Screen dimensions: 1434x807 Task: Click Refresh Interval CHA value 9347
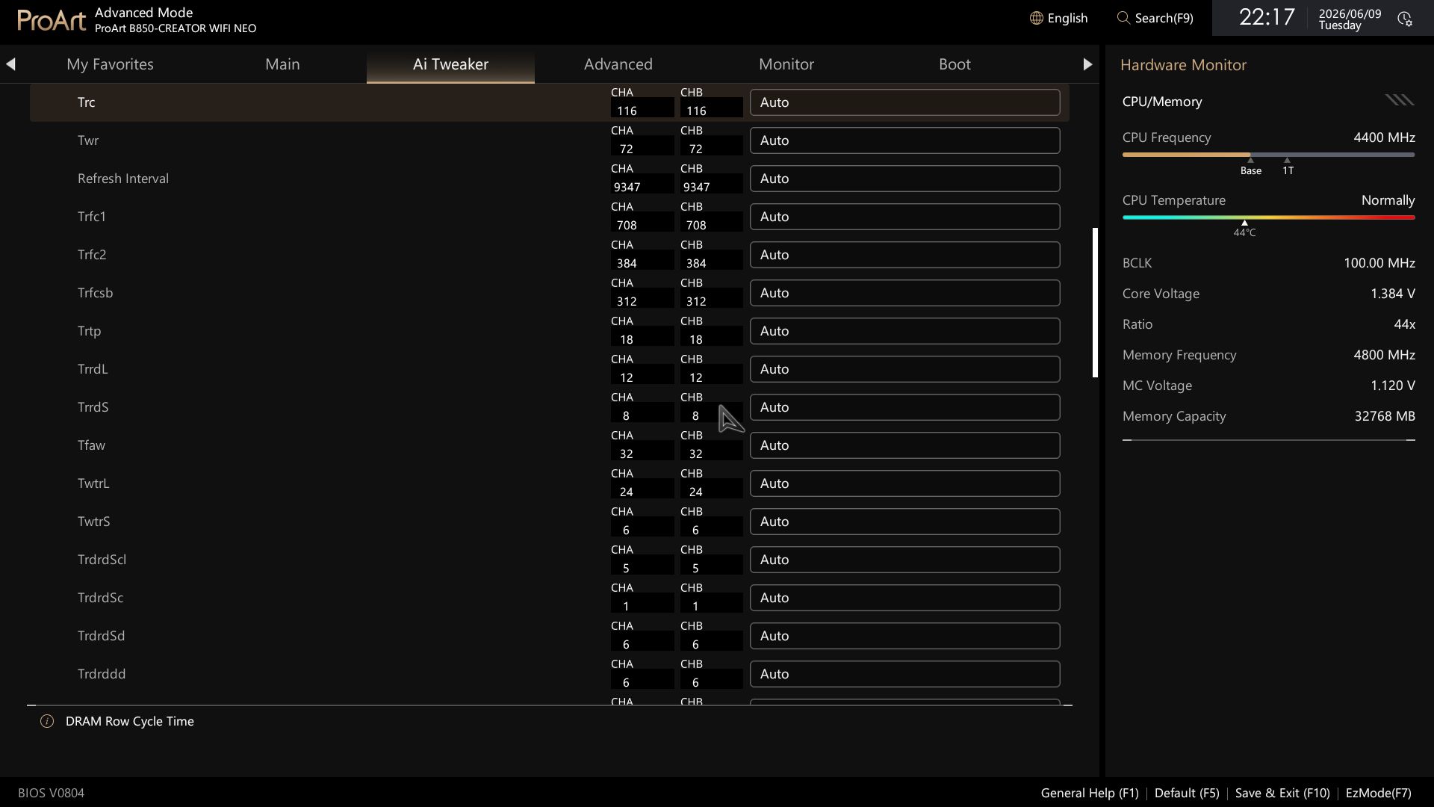point(627,187)
